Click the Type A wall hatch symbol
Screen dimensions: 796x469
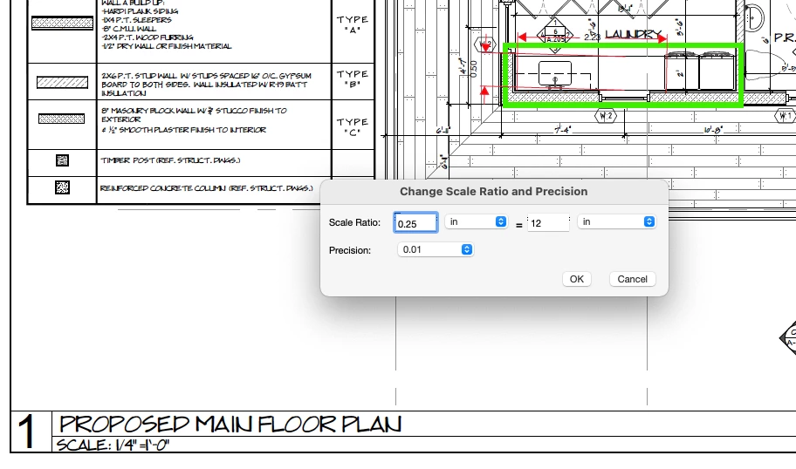tap(63, 23)
